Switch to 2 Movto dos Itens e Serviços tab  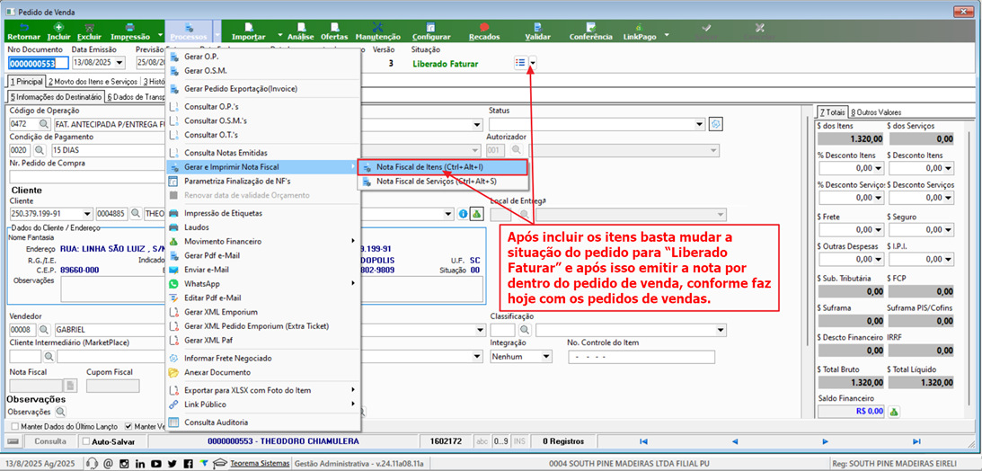93,82
